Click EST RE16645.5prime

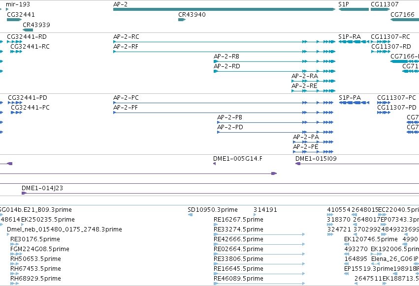(259, 274)
